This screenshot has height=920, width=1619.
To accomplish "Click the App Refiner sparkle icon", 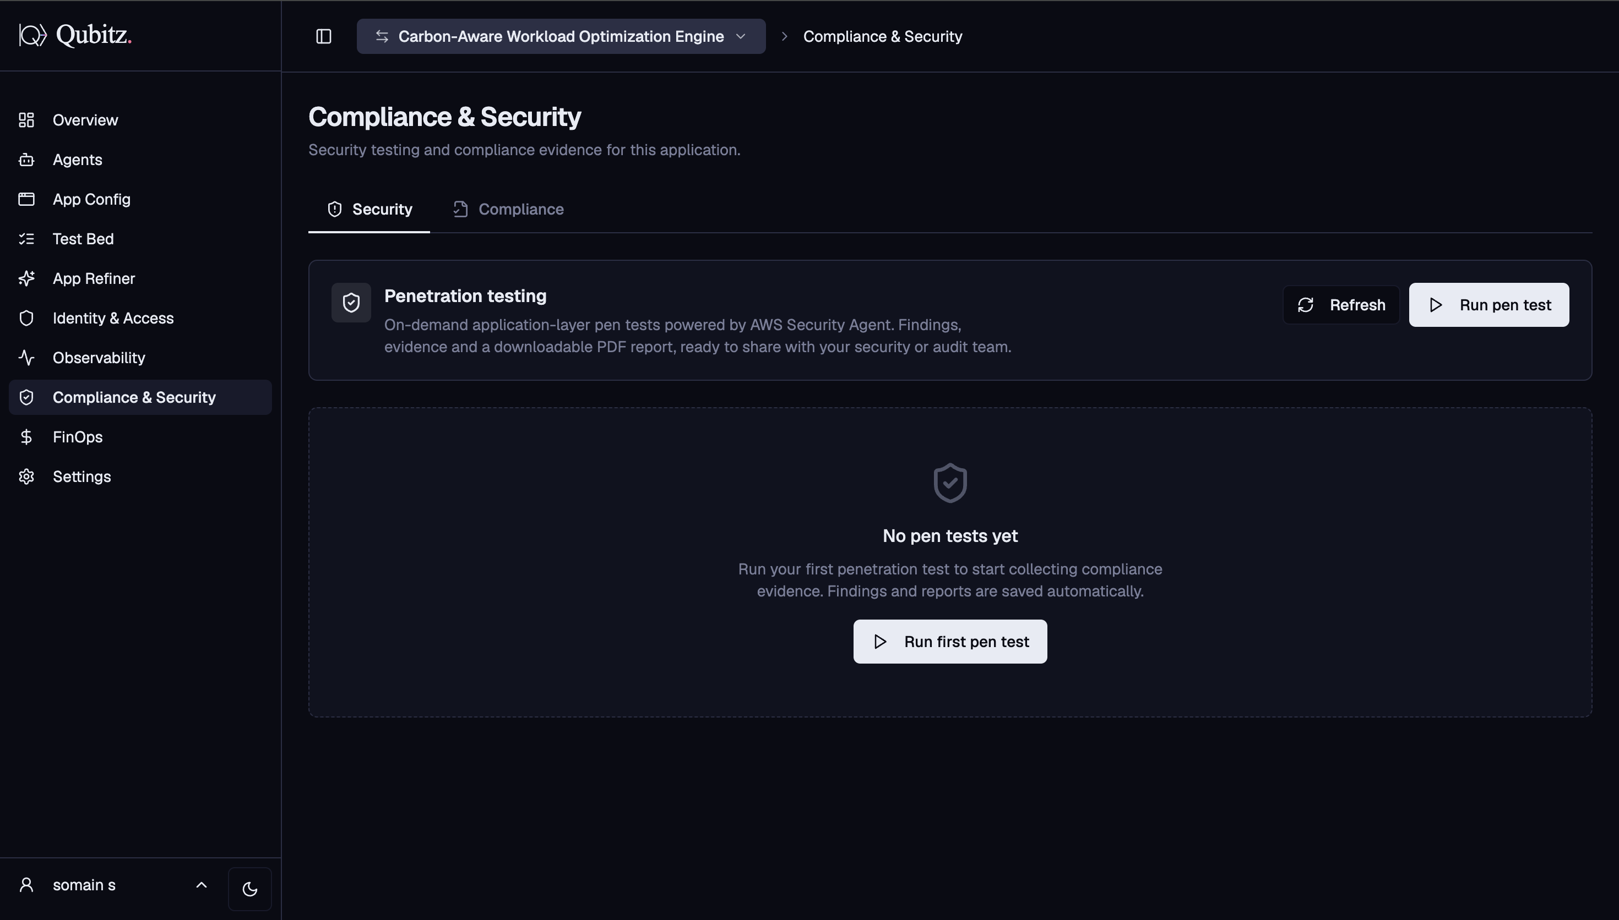I will (x=26, y=278).
